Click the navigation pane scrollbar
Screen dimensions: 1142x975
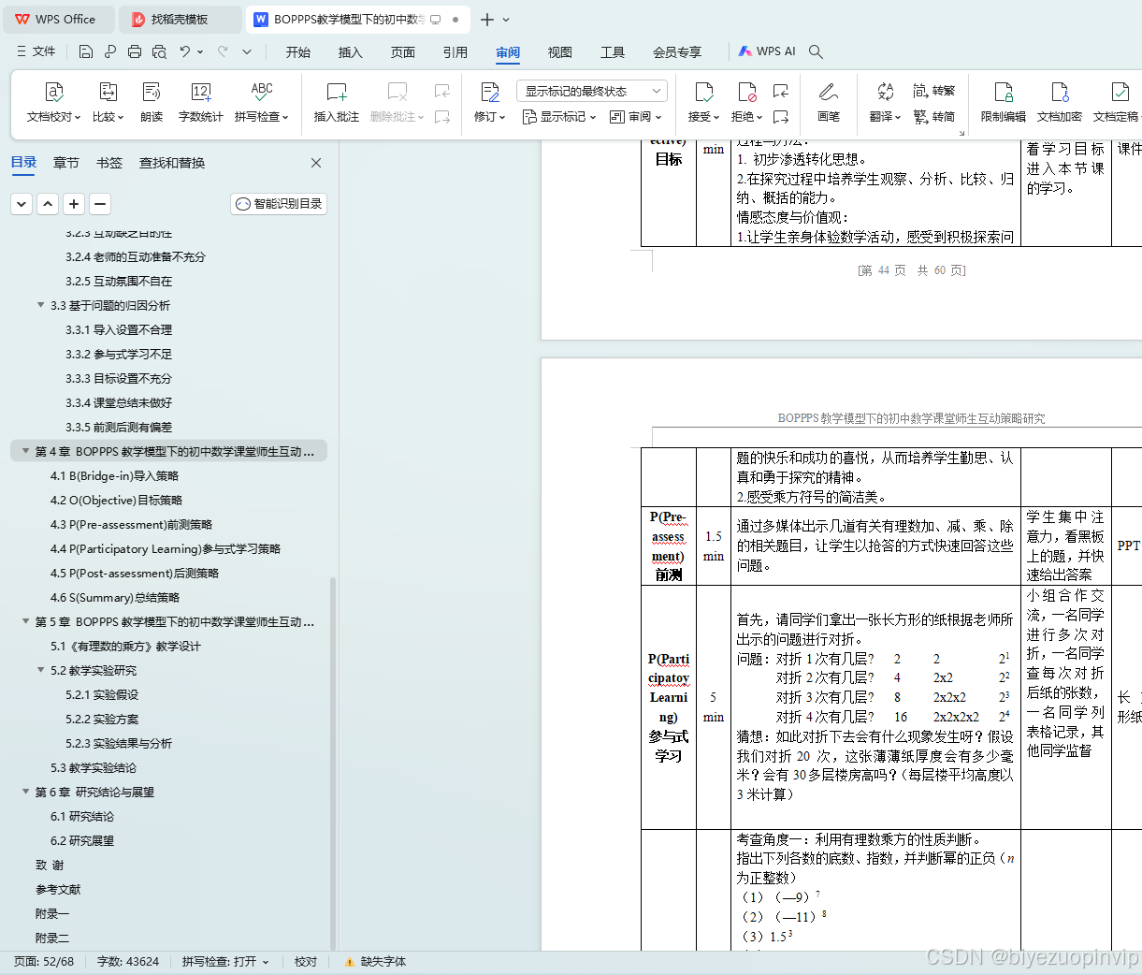click(x=333, y=762)
